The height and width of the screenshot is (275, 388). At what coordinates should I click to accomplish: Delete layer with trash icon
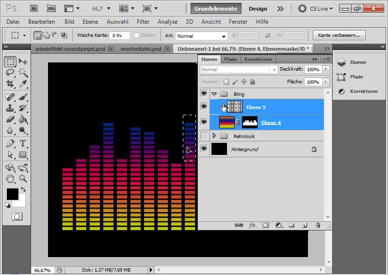[x=318, y=225]
